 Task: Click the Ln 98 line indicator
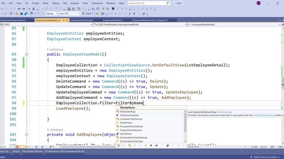[x=254, y=147]
